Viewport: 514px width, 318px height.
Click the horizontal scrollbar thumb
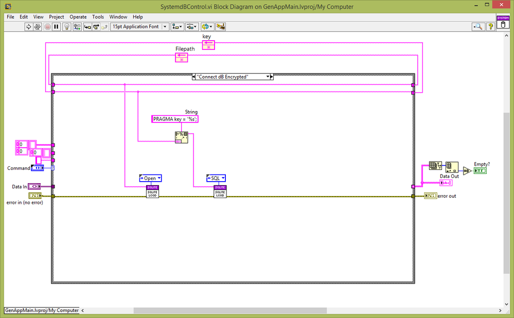click(230, 310)
